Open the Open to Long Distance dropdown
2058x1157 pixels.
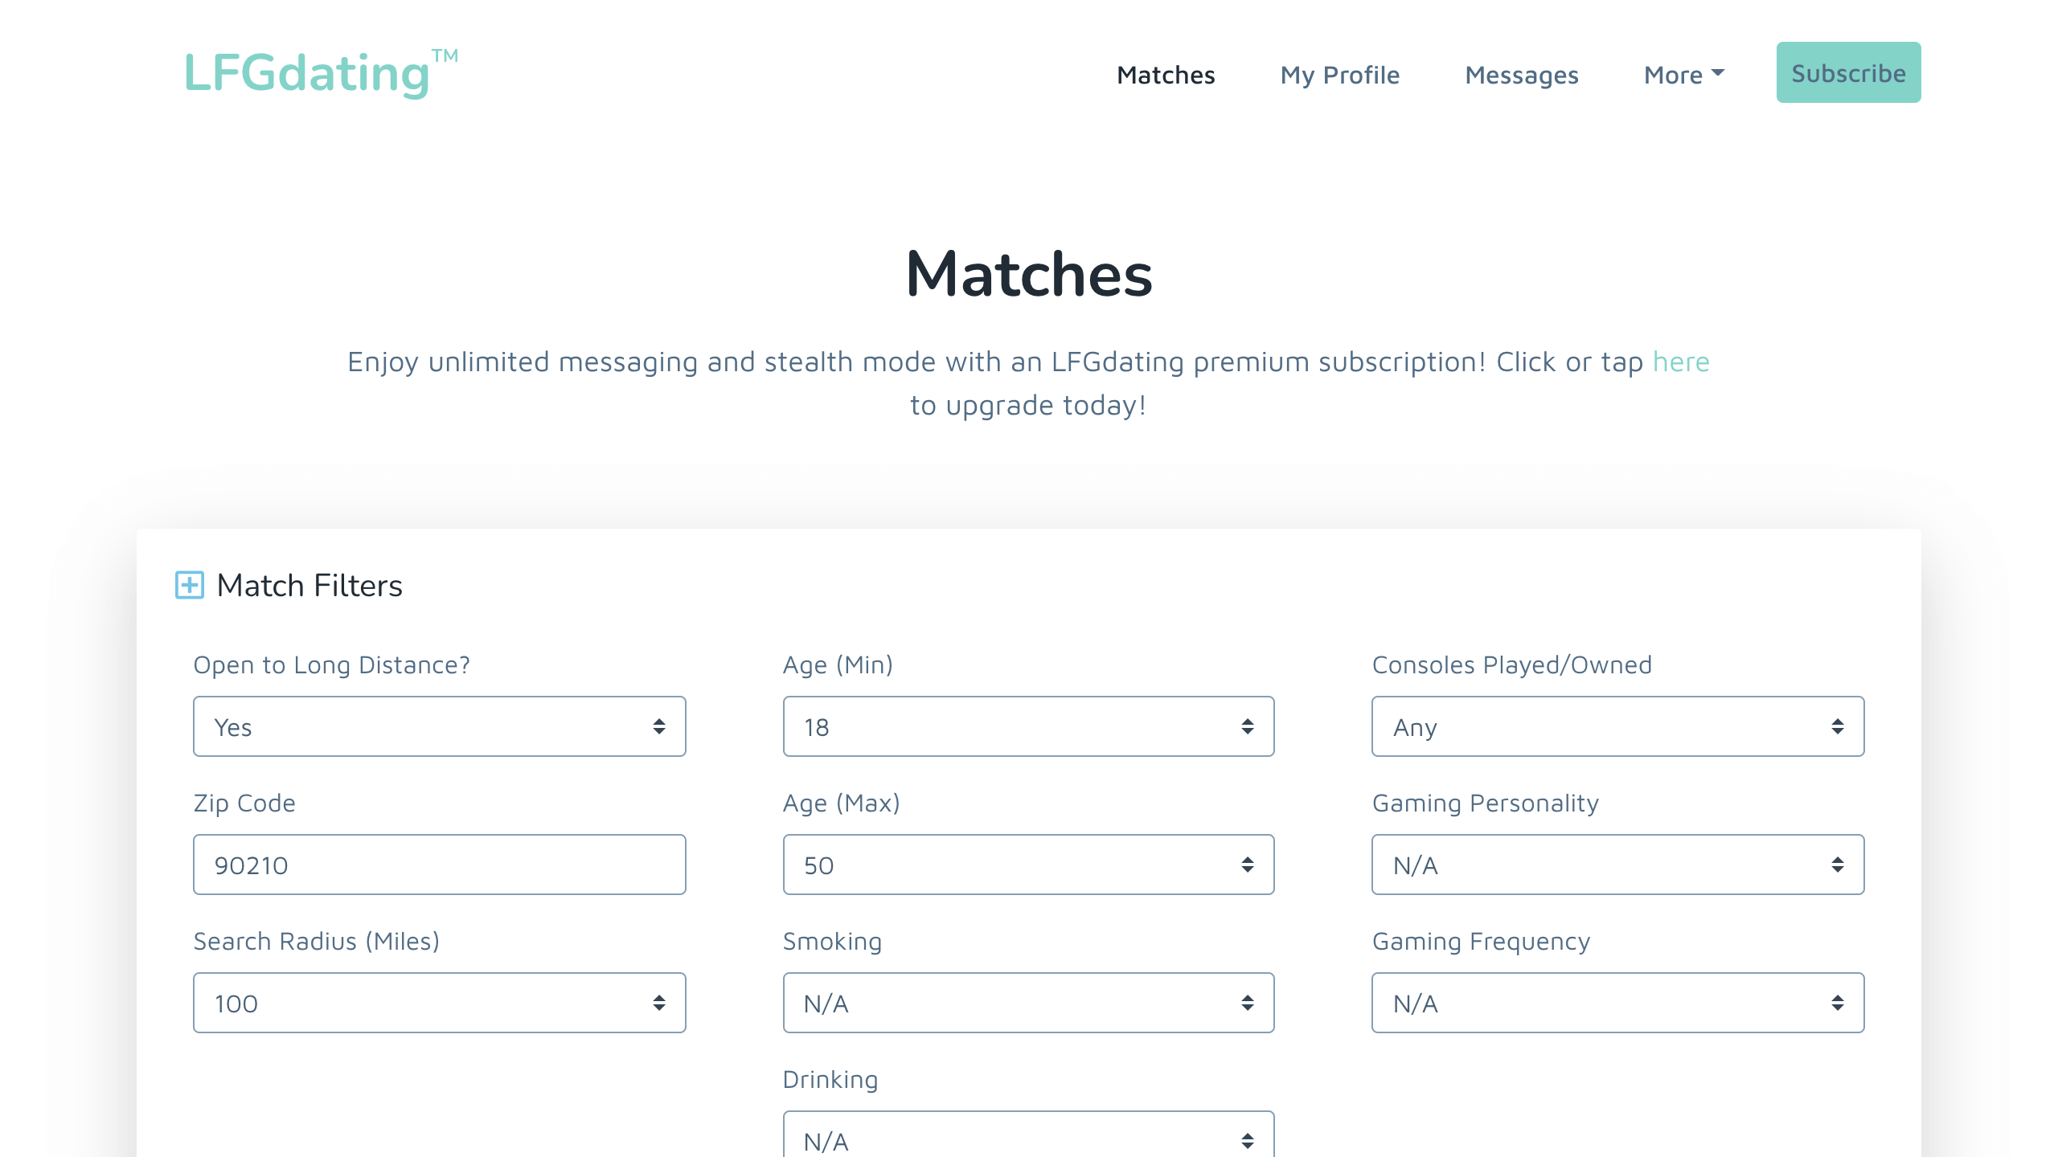[439, 726]
